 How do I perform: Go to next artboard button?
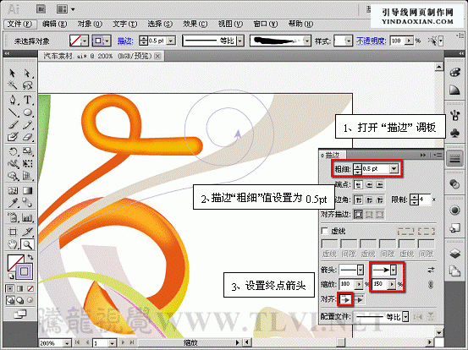(x=123, y=343)
